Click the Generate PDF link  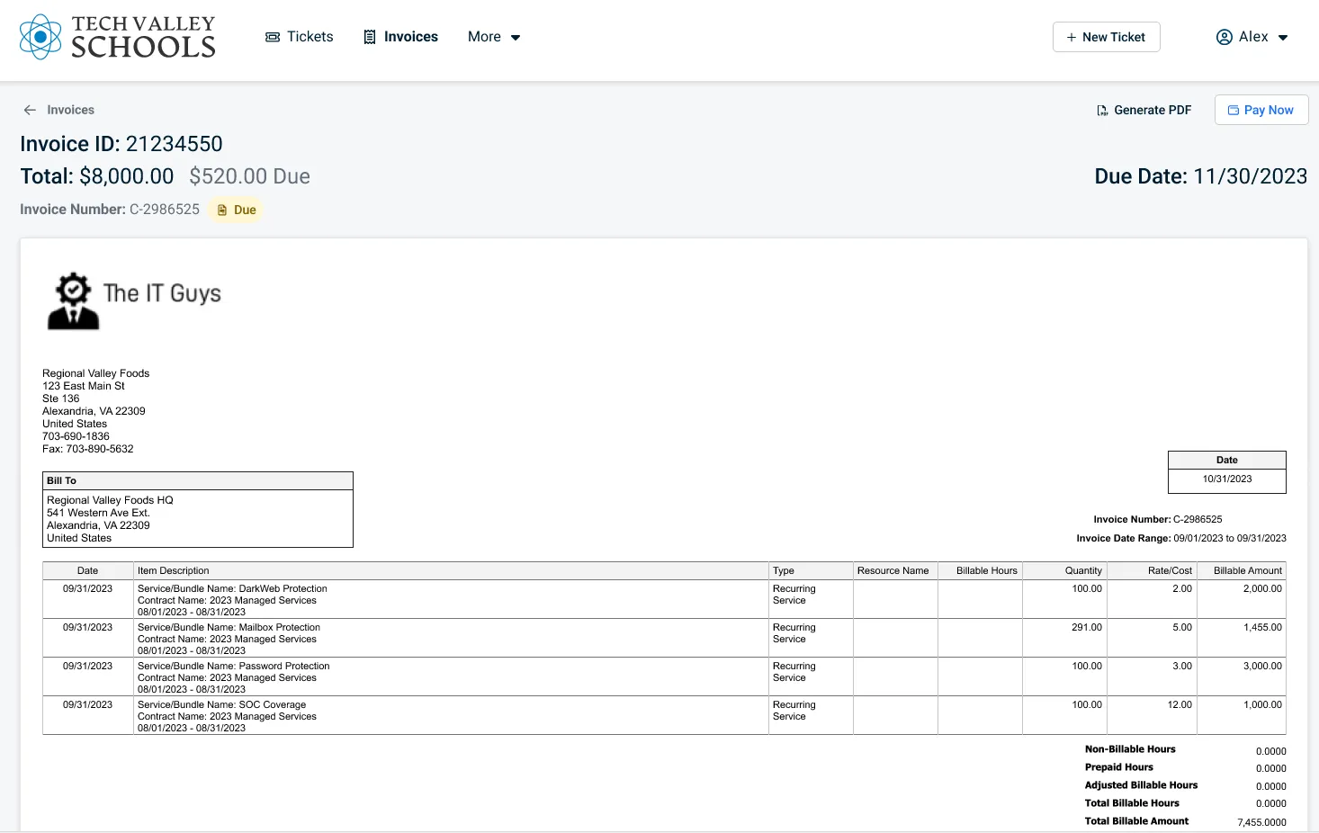pyautogui.click(x=1152, y=110)
